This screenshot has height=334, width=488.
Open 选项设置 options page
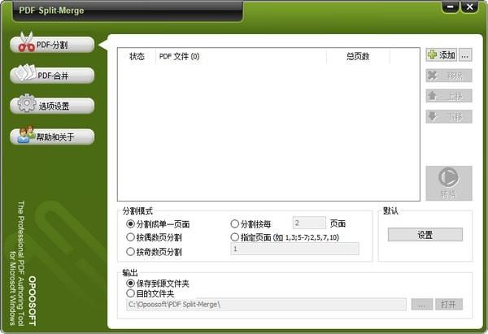click(x=52, y=106)
